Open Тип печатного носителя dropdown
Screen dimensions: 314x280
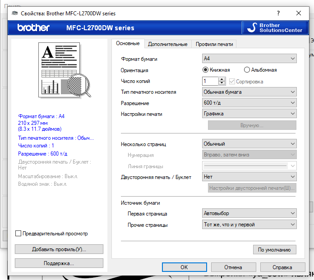pyautogui.click(x=249, y=92)
